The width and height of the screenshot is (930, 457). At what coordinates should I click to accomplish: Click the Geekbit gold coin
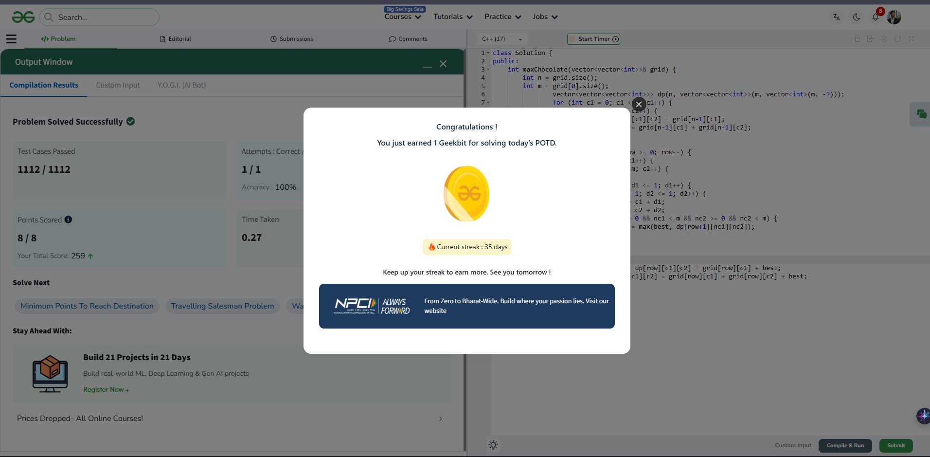(466, 194)
